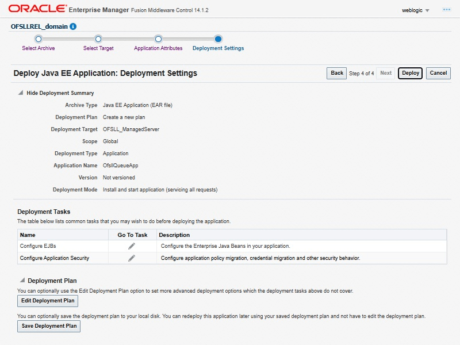The image size is (460, 345).
Task: Click Save Deployment Plan button
Action: [x=48, y=326]
